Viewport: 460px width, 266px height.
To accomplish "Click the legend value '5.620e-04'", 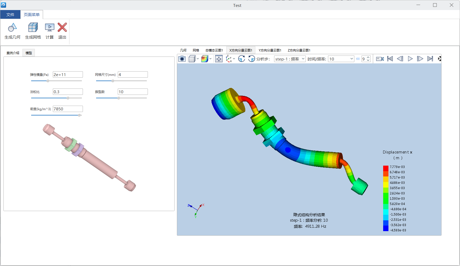I will click(397, 204).
